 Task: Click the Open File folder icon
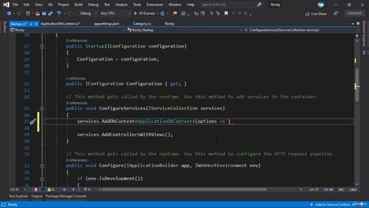[37, 13]
